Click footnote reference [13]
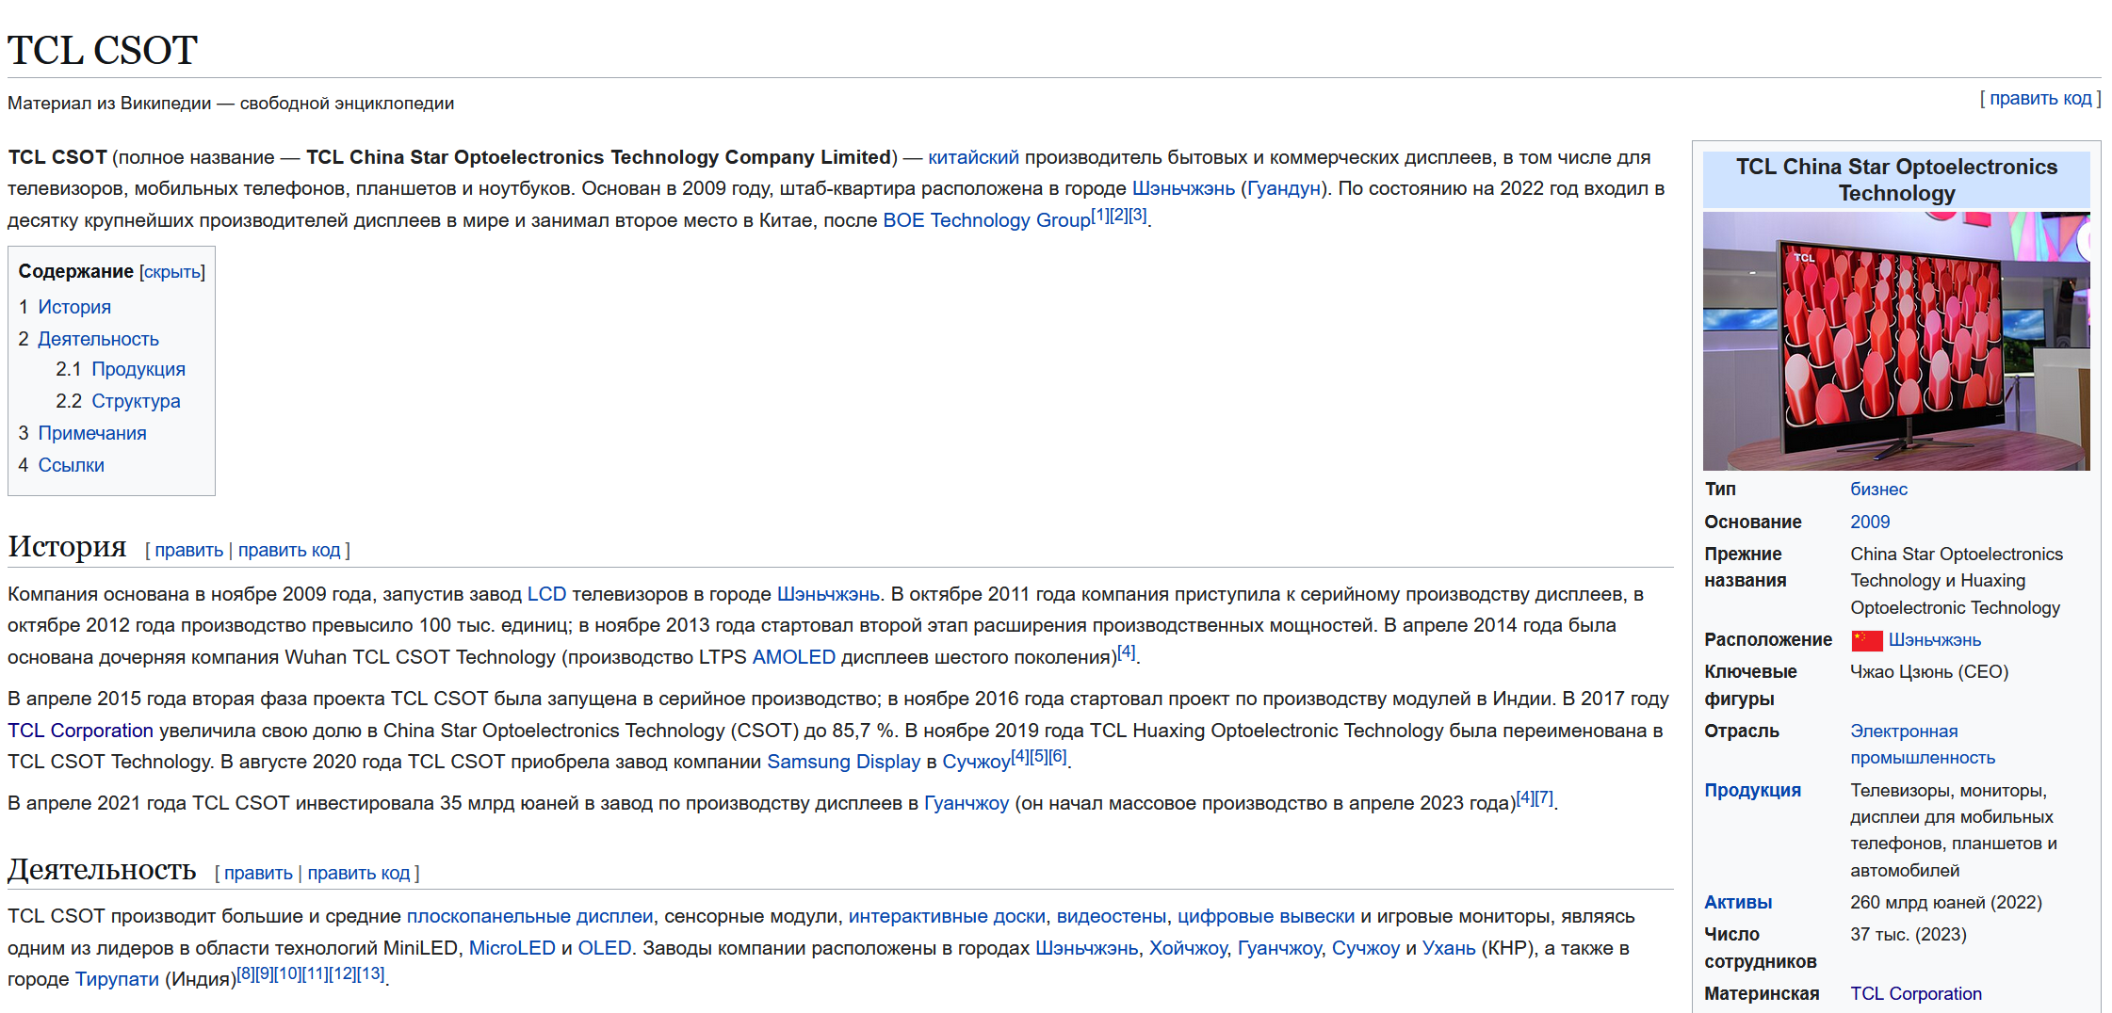2112x1013 pixels. pos(370,973)
